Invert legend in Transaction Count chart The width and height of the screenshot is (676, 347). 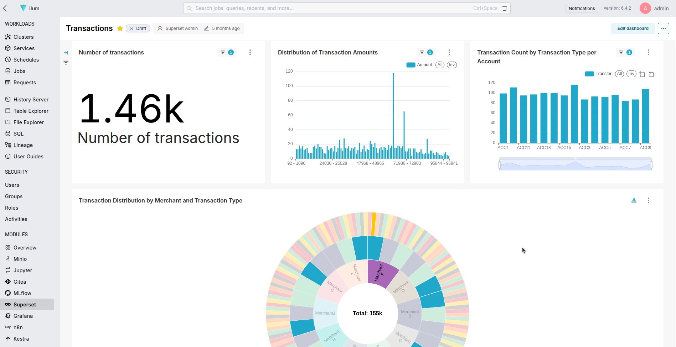(x=631, y=74)
